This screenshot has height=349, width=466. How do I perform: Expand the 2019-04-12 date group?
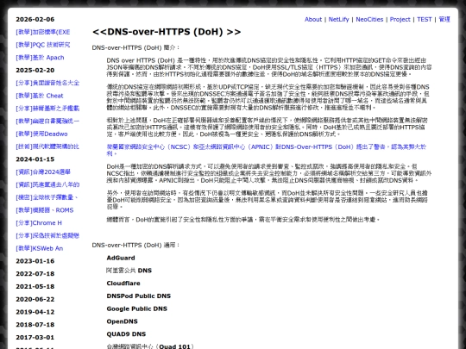point(35,312)
